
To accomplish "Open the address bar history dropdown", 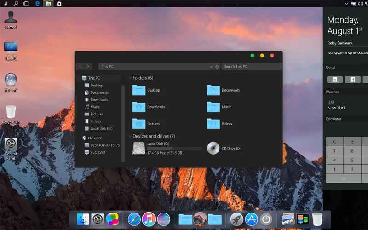I will (x=211, y=67).
